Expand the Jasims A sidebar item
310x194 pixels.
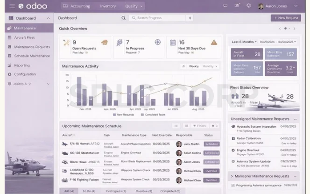(x=48, y=84)
